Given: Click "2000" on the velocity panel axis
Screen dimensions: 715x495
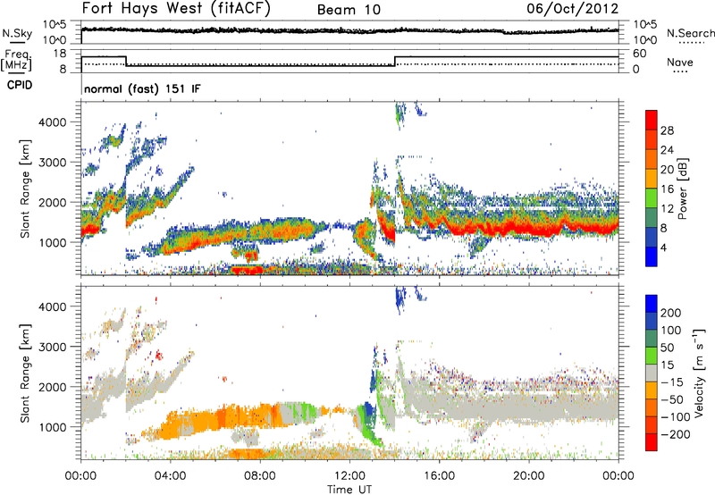Looking at the screenshot, I should click(x=52, y=387).
